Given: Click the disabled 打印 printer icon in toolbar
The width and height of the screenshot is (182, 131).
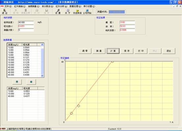Looking at the screenshot, I should click(37, 11).
